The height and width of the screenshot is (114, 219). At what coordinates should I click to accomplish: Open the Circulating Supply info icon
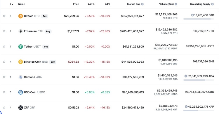[x=213, y=4]
